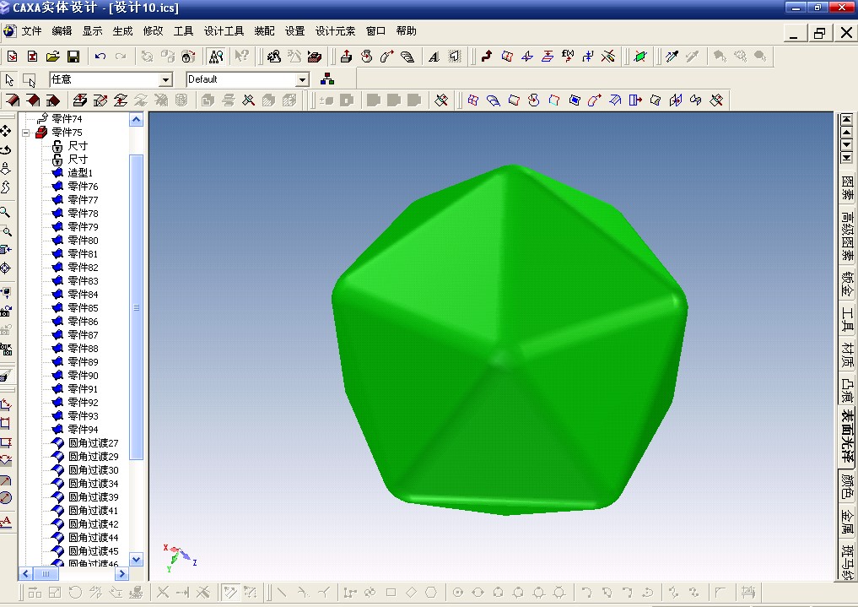The height and width of the screenshot is (607, 858).
Task: Open the 显示 menu
Action: (x=93, y=31)
